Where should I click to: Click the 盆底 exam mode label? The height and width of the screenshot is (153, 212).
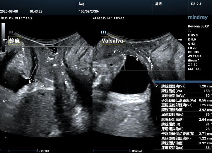click(x=158, y=4)
